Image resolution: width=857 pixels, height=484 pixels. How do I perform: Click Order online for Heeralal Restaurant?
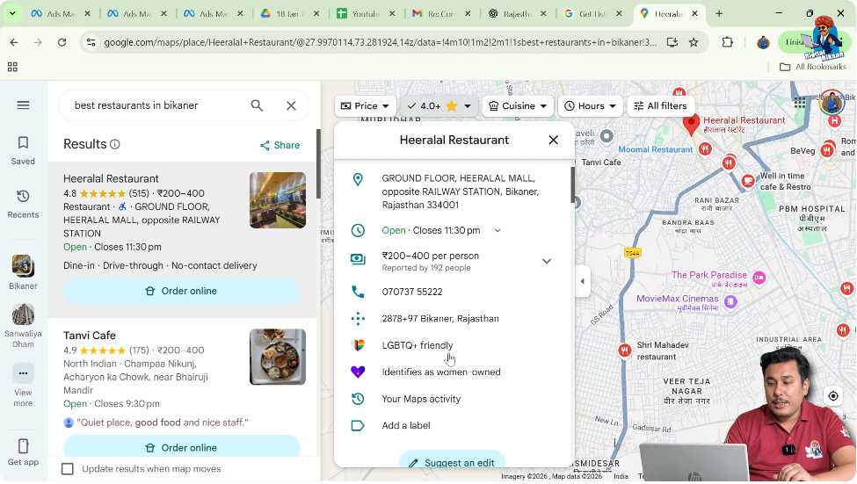pos(182,291)
